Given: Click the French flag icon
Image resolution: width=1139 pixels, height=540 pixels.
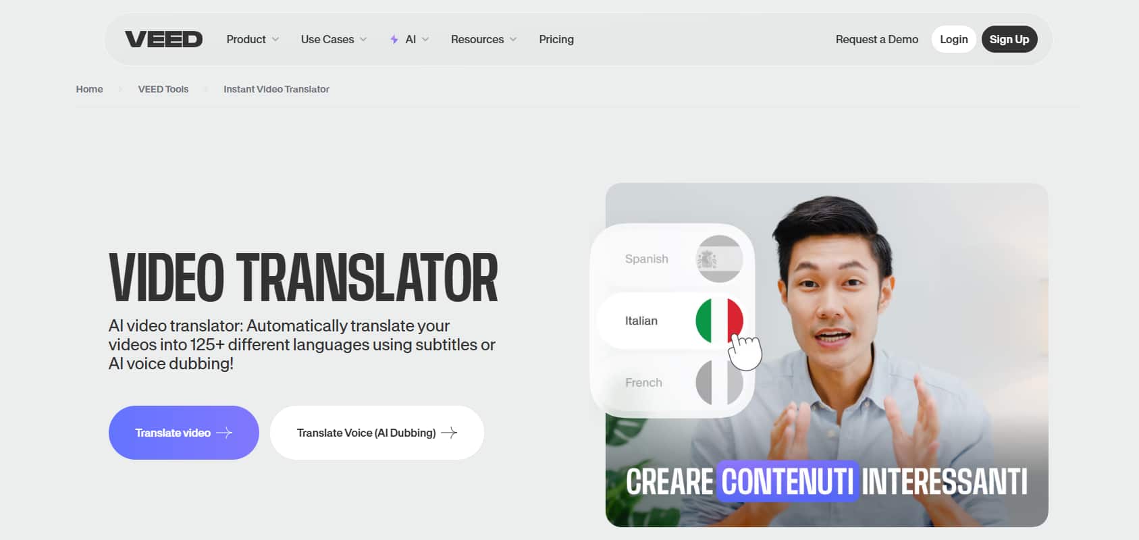Looking at the screenshot, I should (719, 383).
